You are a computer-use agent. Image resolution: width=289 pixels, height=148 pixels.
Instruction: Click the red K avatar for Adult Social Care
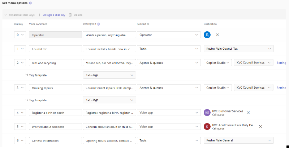[207, 126]
